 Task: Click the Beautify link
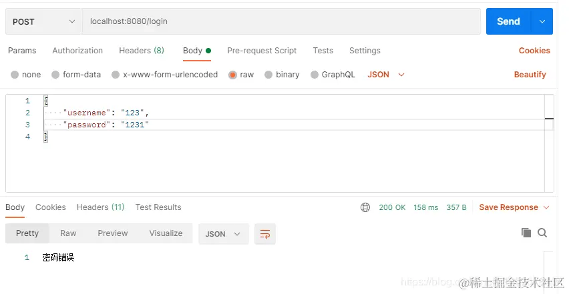pos(530,75)
